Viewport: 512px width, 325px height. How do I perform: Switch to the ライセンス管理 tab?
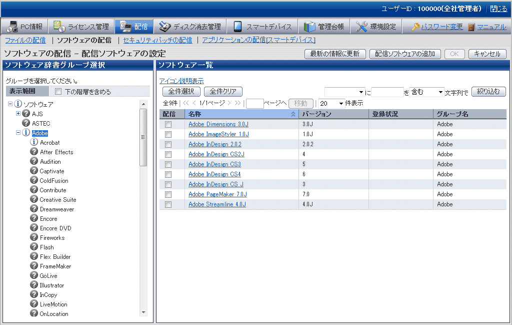coord(81,27)
